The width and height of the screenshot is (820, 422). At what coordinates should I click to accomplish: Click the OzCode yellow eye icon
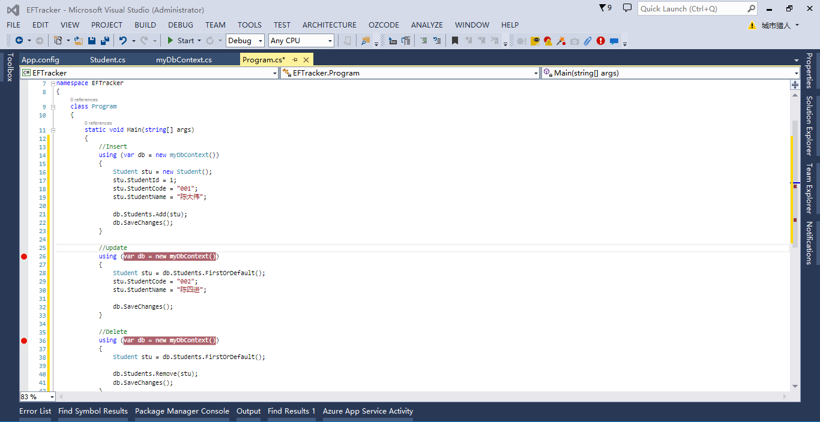click(535, 40)
